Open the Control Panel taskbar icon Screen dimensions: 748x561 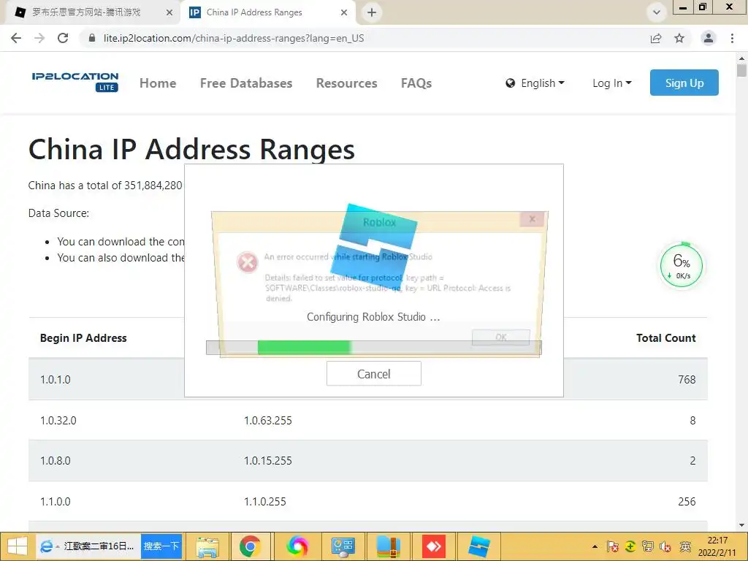click(343, 546)
